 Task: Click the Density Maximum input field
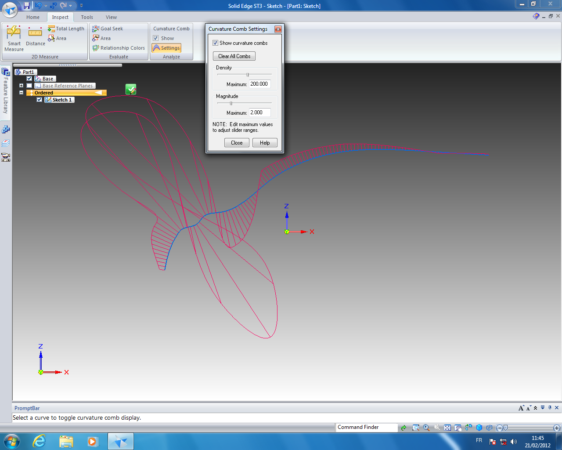point(259,84)
